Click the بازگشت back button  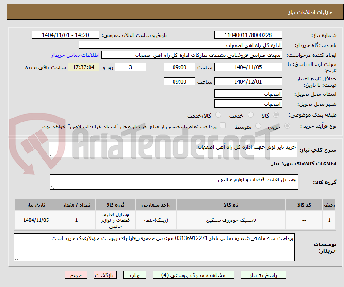(105, 275)
